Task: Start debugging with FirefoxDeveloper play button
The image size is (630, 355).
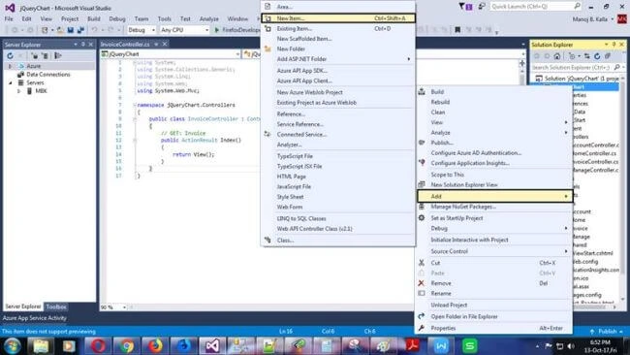Action: point(237,30)
